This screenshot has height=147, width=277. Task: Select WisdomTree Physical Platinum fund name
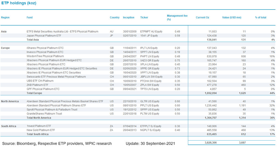point(45,56)
